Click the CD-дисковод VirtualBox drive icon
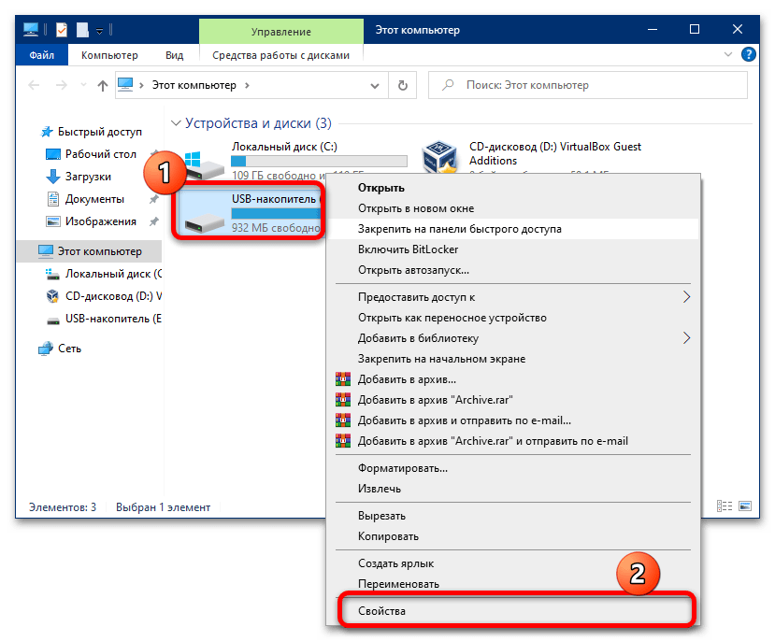Screen dimensions: 775x641 [439, 160]
